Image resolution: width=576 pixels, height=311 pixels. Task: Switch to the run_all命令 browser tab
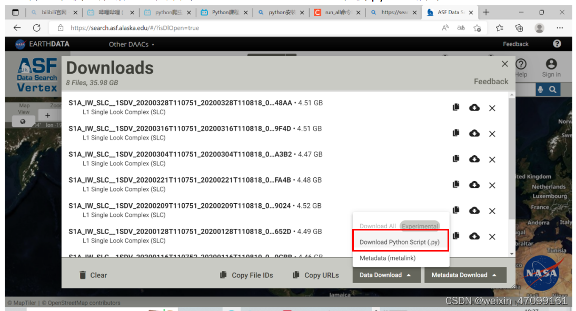pyautogui.click(x=337, y=13)
